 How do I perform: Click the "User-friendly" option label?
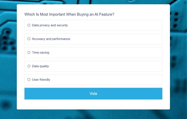(x=41, y=80)
